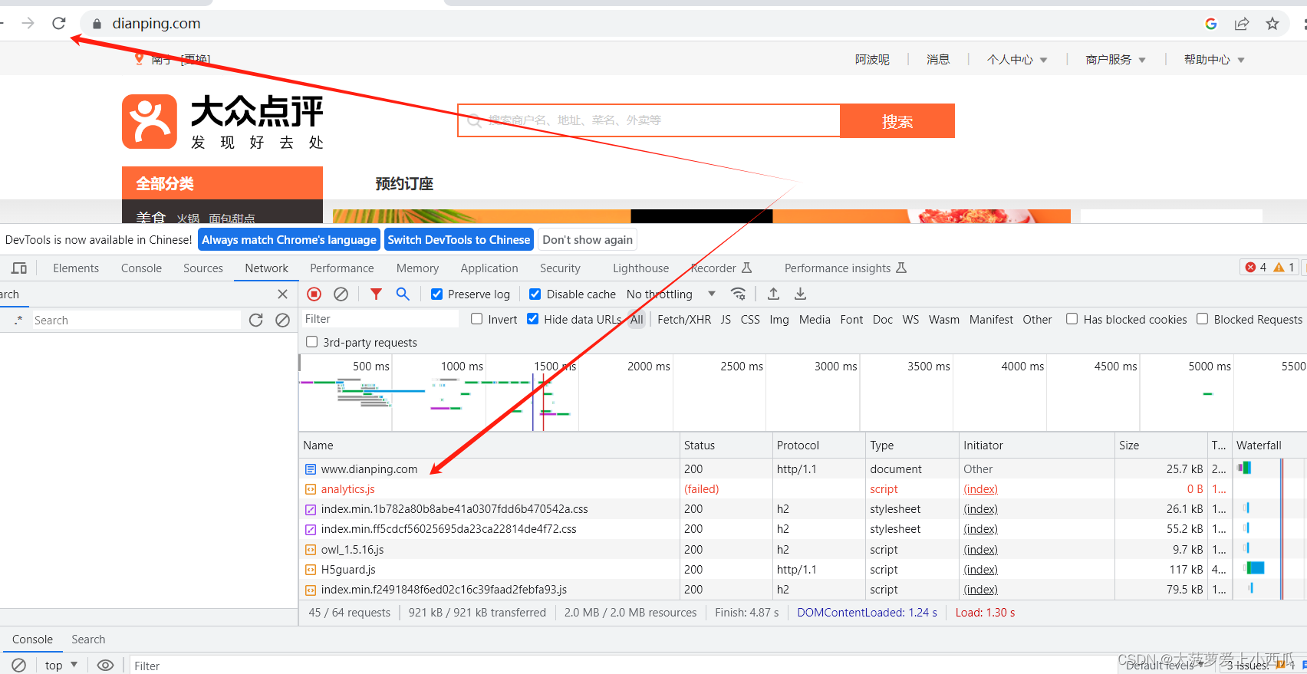Screen dimensions: 1307x674
Task: Toggle the network filter funnel icon
Action: 376,294
